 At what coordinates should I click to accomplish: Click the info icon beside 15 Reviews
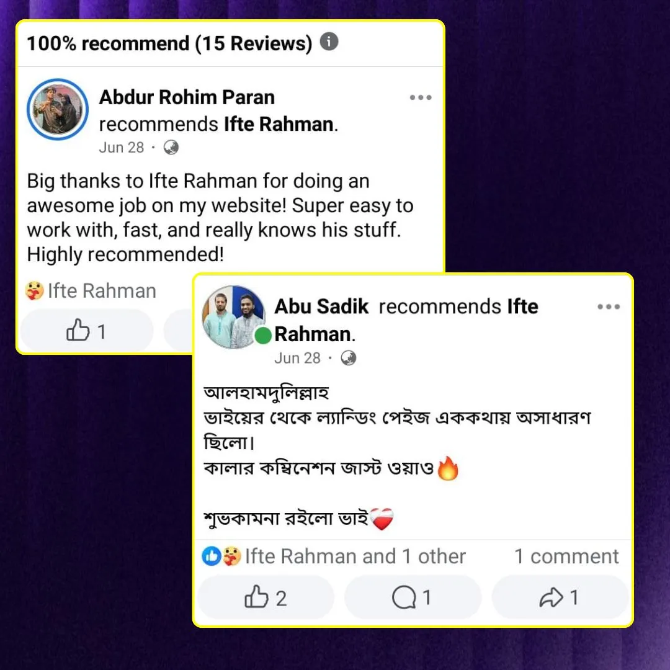(x=329, y=42)
